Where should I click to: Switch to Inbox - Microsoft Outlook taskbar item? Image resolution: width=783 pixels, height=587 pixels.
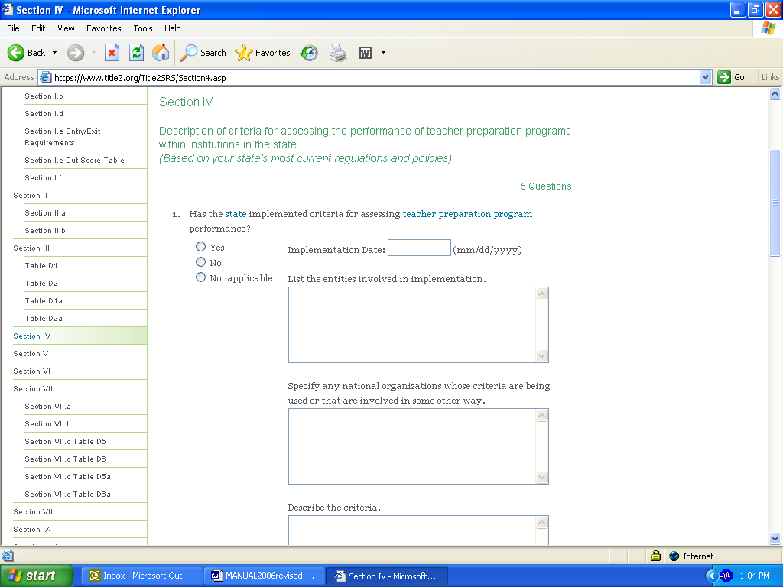tap(142, 576)
